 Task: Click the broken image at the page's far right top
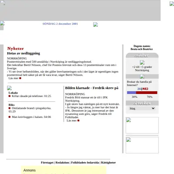coord(172,3)
